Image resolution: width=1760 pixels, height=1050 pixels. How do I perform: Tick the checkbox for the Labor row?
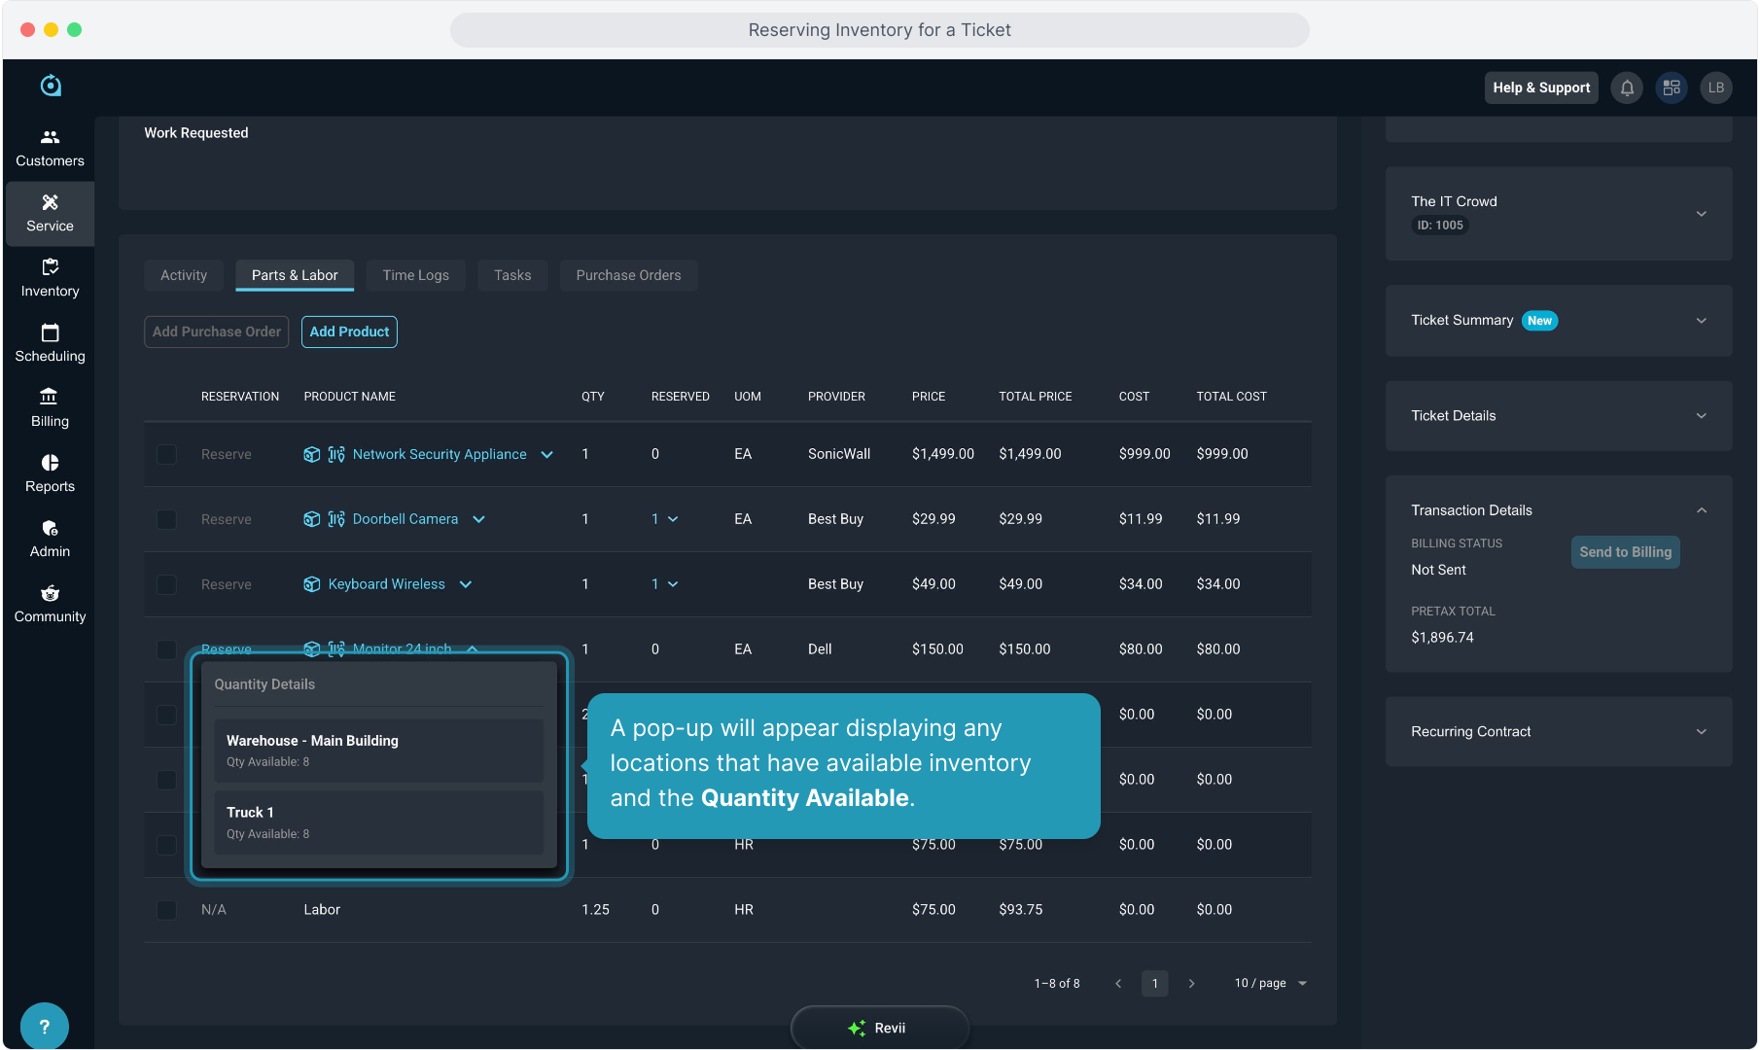point(166,910)
